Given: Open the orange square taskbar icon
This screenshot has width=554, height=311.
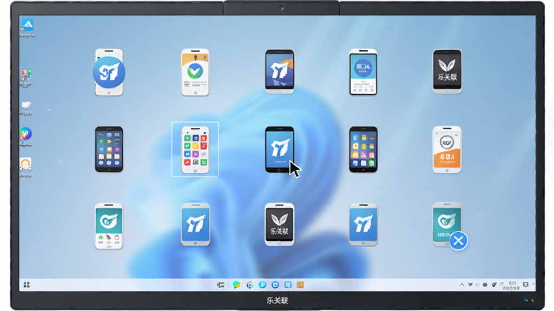Looking at the screenshot, I should [300, 285].
